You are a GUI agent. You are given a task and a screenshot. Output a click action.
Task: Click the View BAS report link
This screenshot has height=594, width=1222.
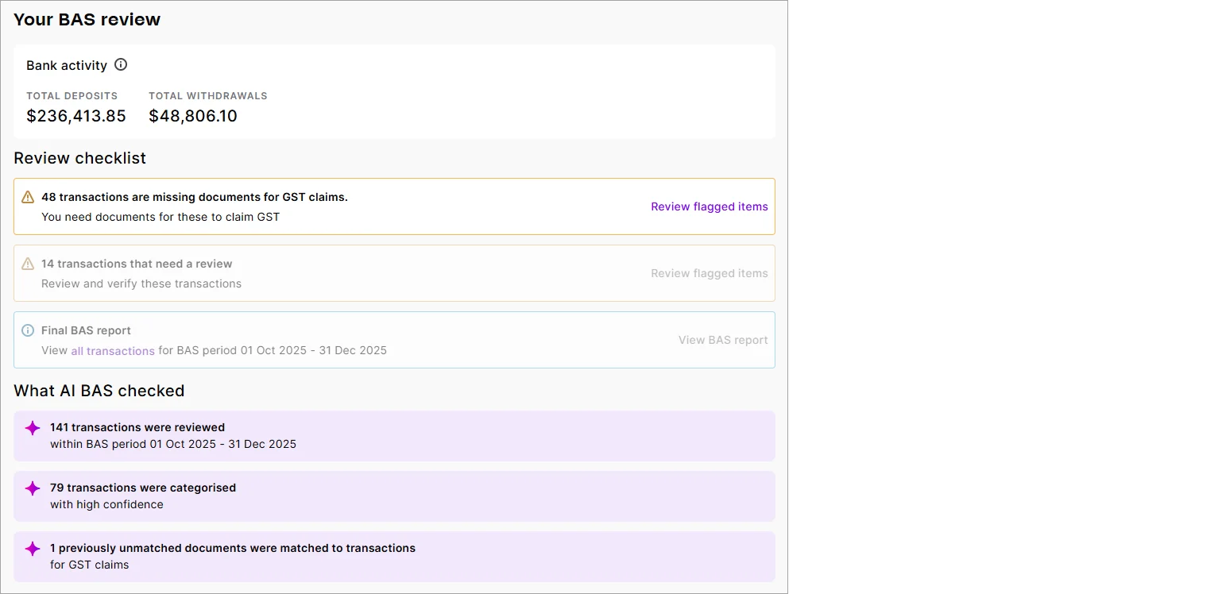[x=721, y=340]
